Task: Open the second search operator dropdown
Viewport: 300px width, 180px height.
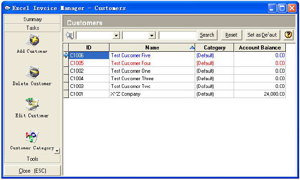Action: 152,35
